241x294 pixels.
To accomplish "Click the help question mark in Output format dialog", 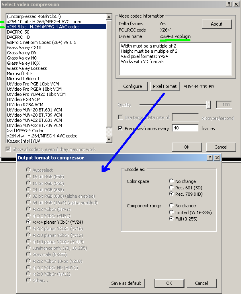I will 210,158.
